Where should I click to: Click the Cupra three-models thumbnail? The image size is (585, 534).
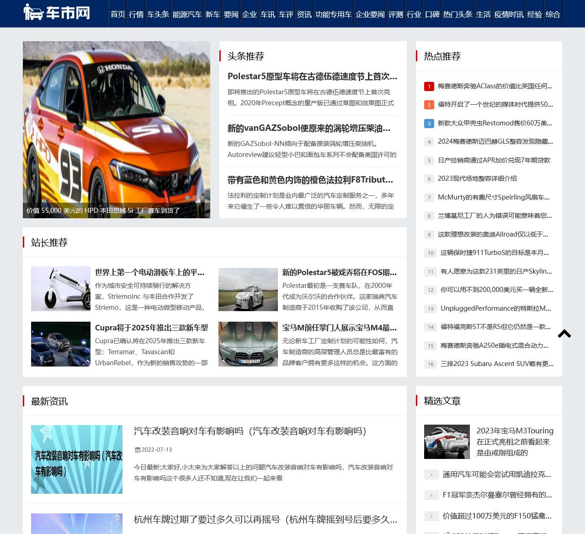(61, 344)
